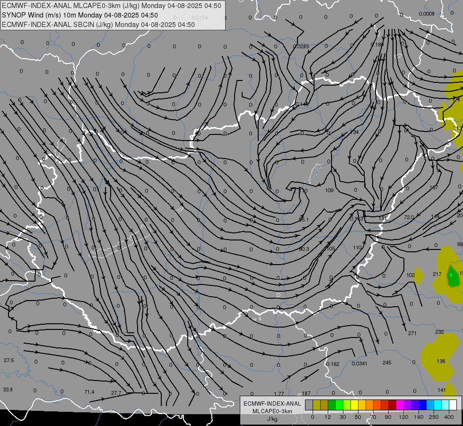Click the magenta legend swatch
463x426 pixels.
[400, 405]
